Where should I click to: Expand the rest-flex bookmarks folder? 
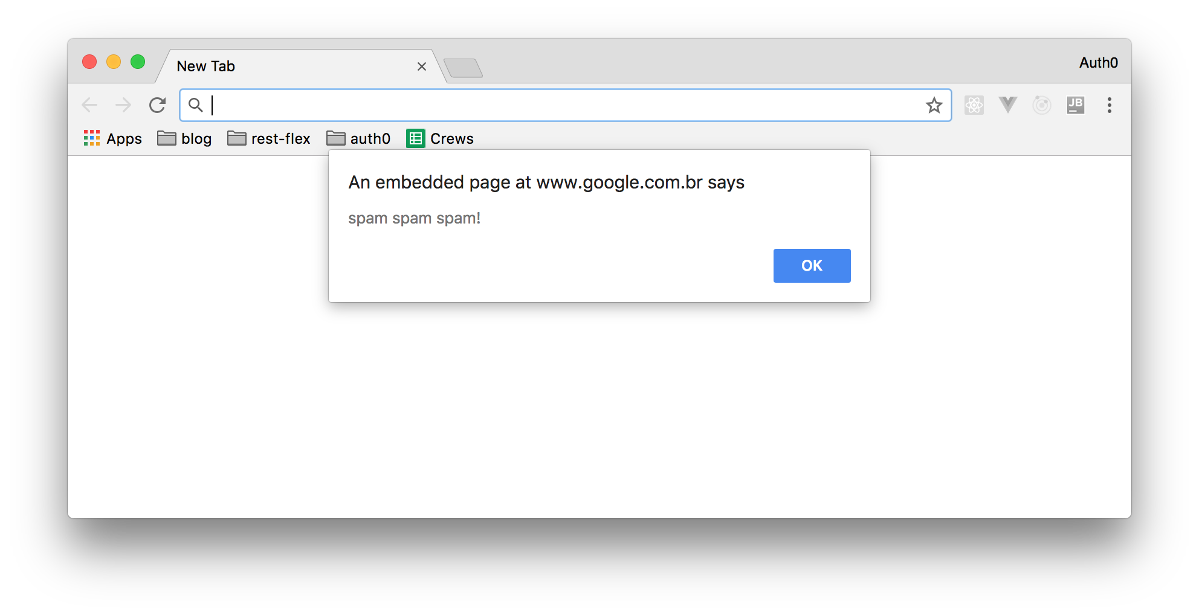click(269, 139)
